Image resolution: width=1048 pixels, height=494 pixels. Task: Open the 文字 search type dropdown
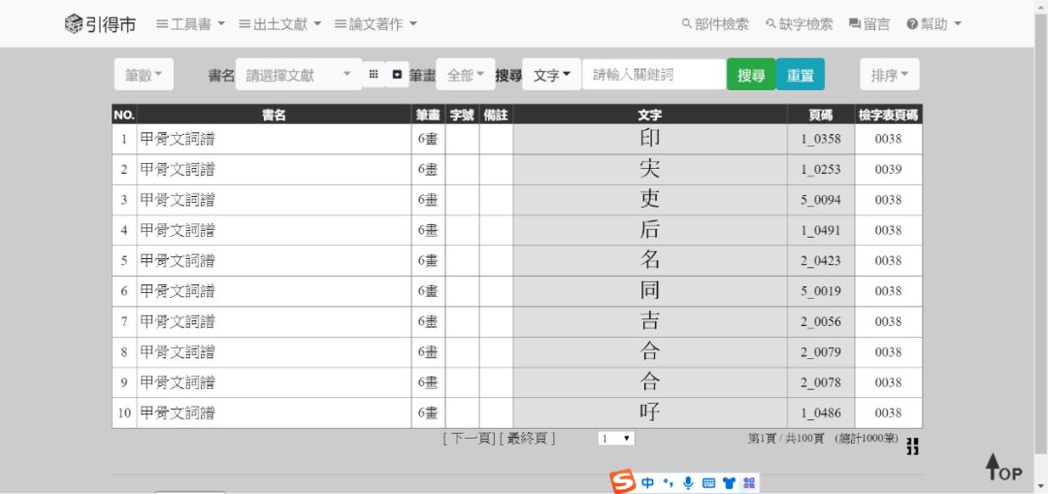(551, 75)
